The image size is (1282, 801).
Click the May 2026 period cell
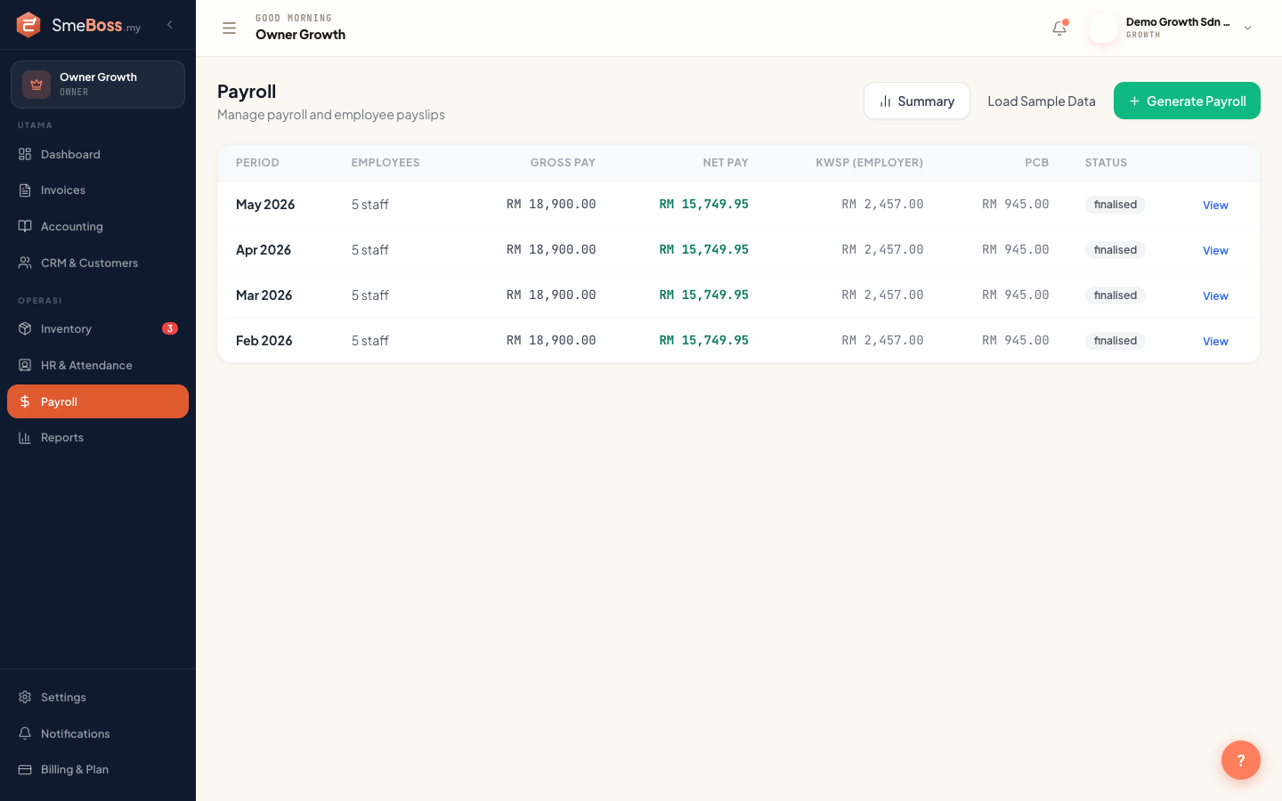pos(265,205)
